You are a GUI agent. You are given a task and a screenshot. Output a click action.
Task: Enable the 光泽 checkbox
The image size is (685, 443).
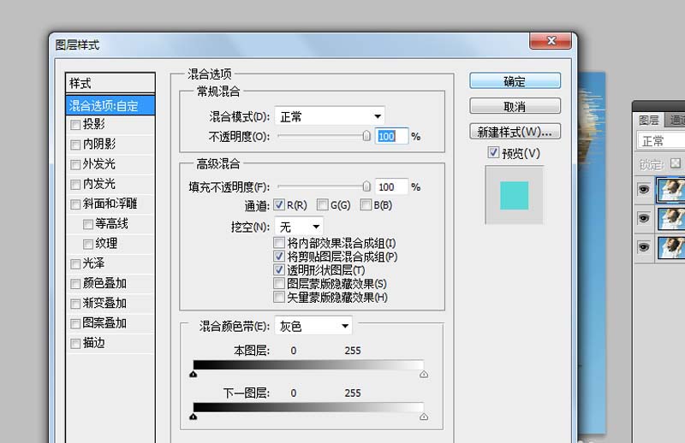[75, 264]
